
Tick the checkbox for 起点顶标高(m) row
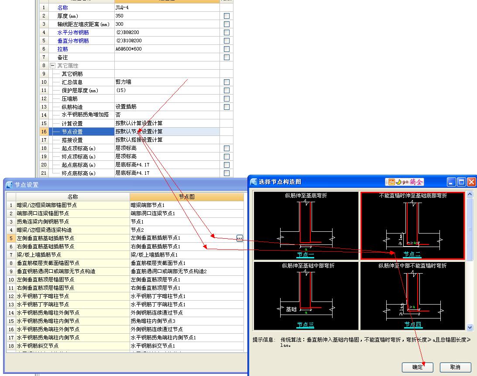point(226,148)
